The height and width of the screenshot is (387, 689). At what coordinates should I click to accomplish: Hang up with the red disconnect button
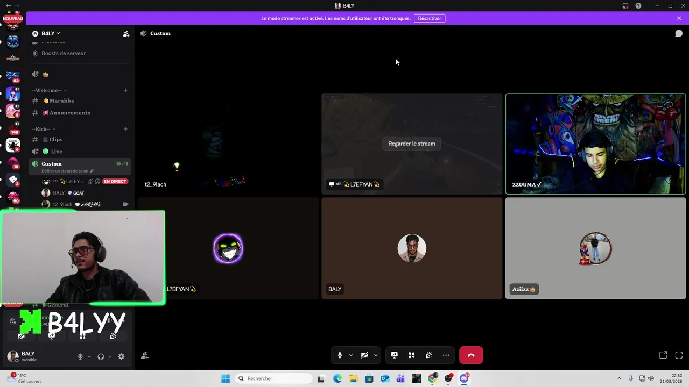[x=471, y=355]
